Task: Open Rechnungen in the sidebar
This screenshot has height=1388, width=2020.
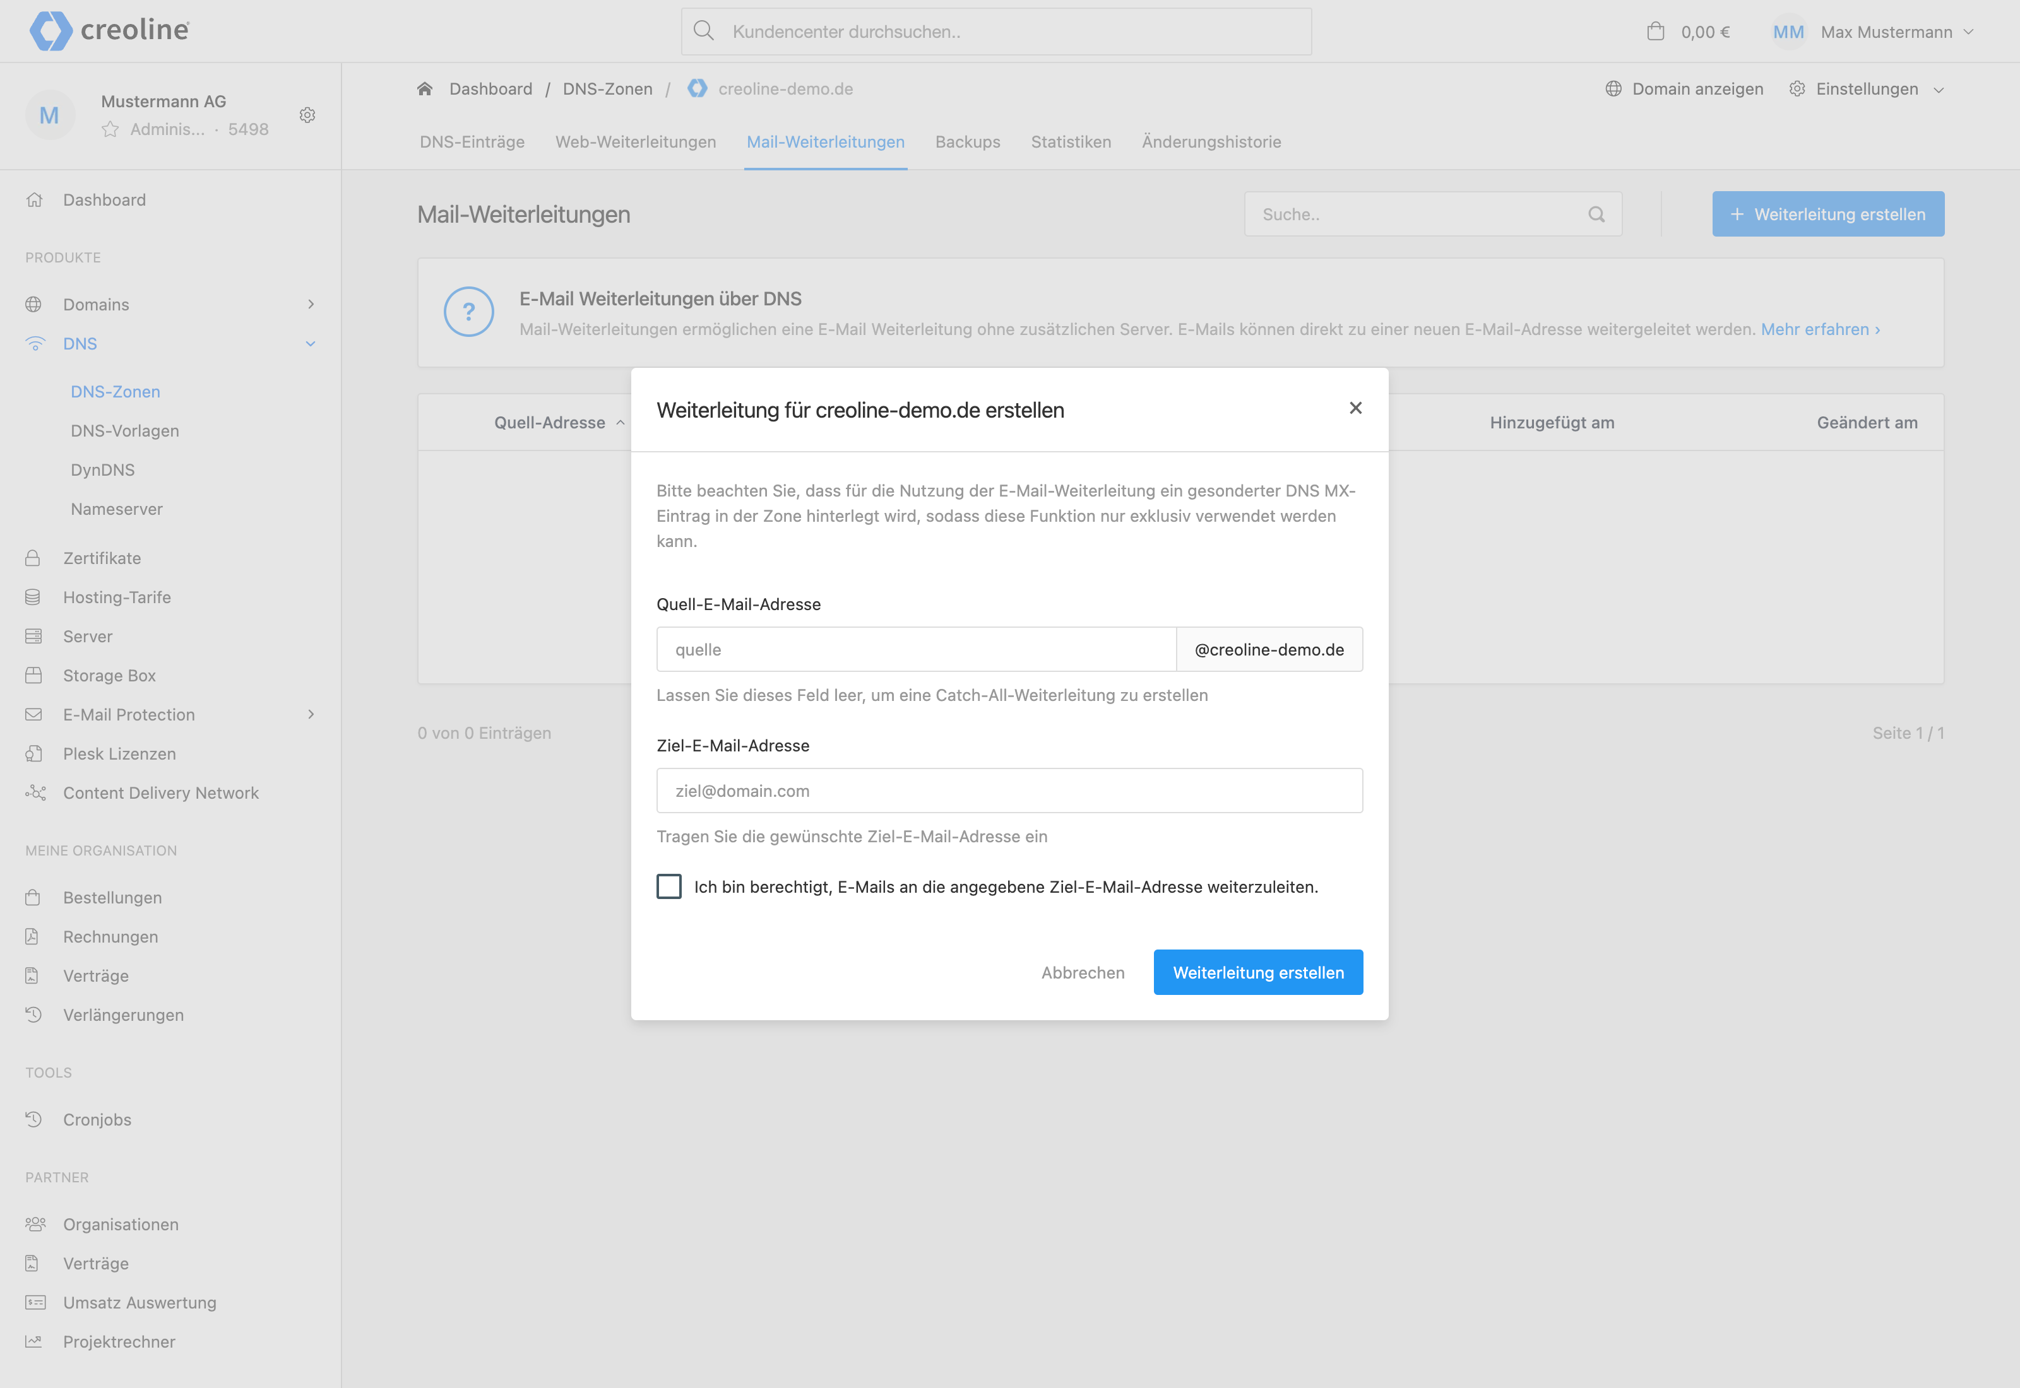Action: coord(110,937)
